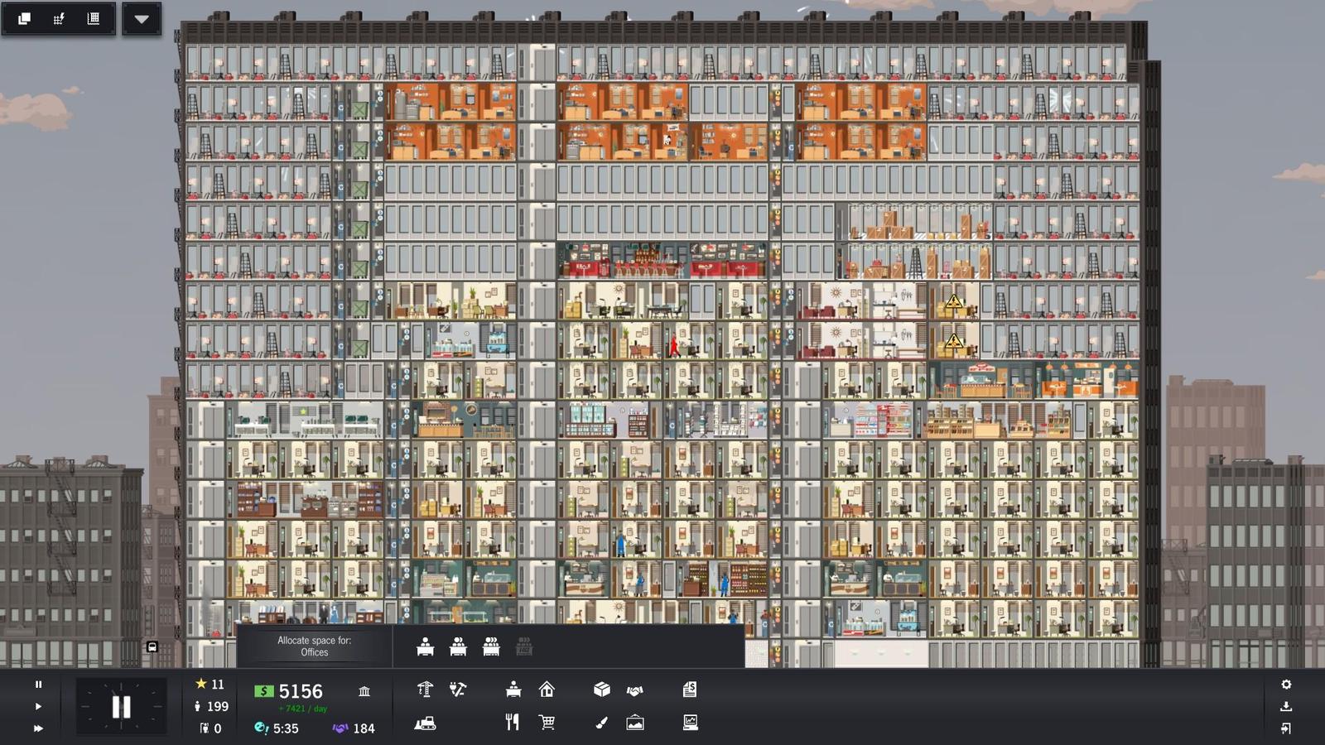Open the contracts dollar document icon

click(x=690, y=690)
